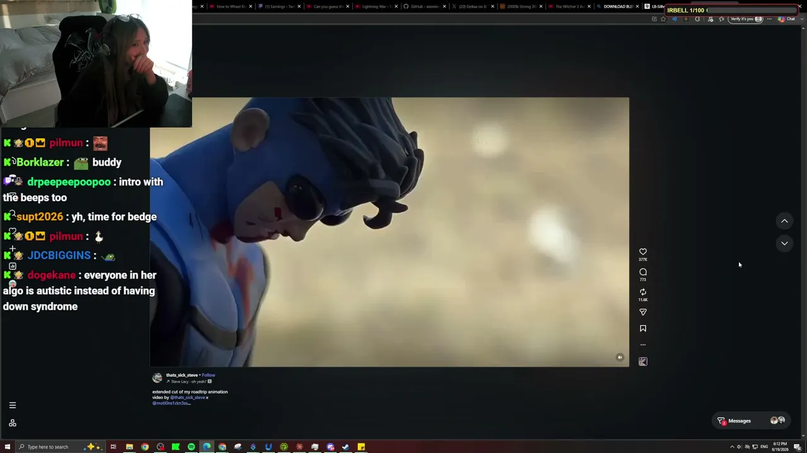Go to the next video with down chevron

click(x=784, y=243)
